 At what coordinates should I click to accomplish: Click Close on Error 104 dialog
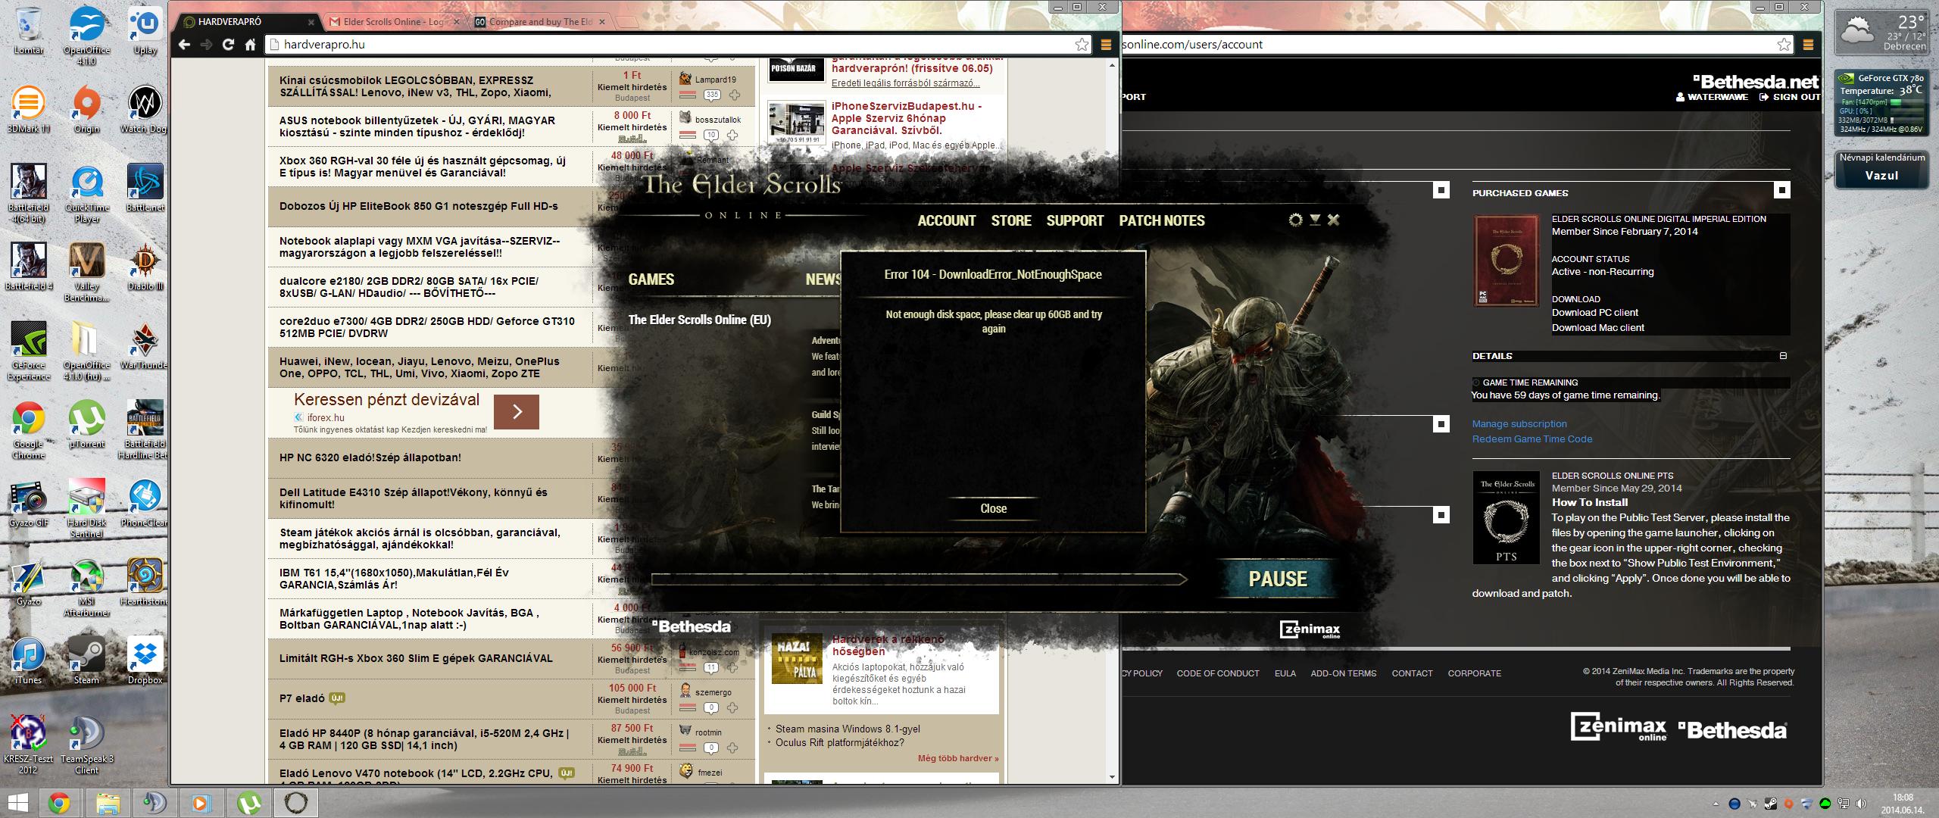pos(993,508)
